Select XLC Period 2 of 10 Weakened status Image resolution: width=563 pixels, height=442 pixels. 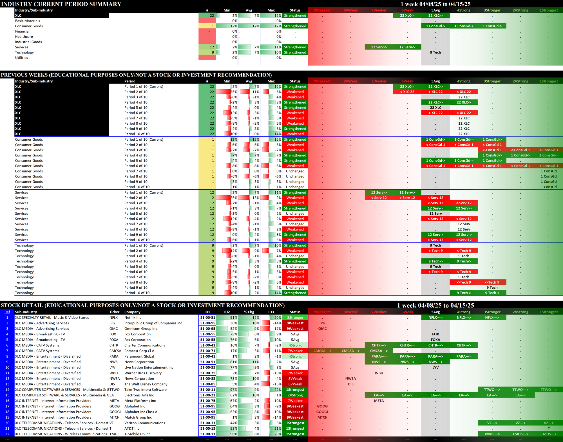[x=295, y=92]
